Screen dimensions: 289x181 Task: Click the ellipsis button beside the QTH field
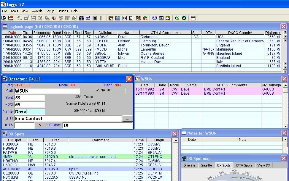[x=128, y=118]
